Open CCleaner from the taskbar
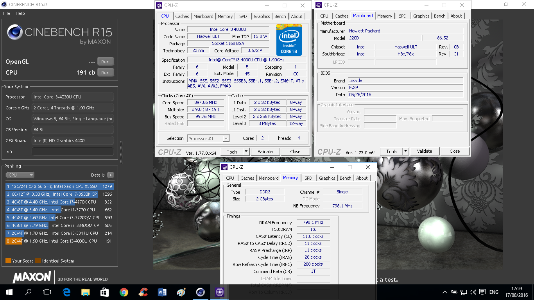This screenshot has width=534, height=300. point(143,292)
